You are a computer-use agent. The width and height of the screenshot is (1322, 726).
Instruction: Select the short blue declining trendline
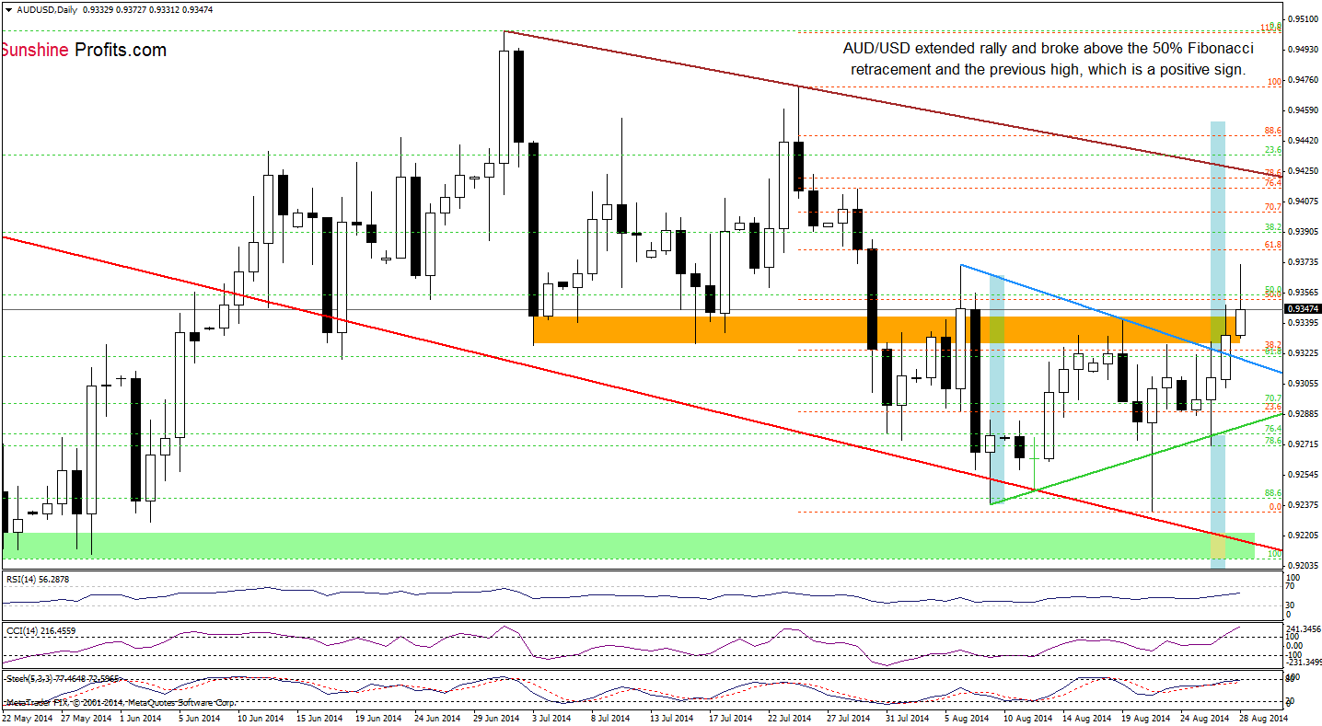point(1121,319)
